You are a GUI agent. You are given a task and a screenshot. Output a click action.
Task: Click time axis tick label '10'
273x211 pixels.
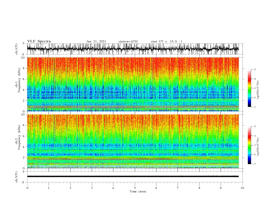pos(242,188)
